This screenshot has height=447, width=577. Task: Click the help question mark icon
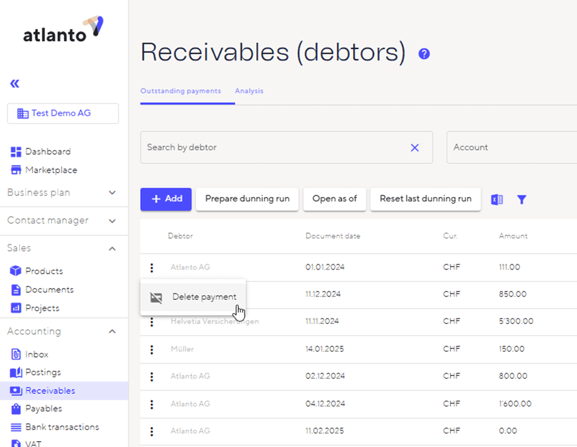(x=424, y=54)
